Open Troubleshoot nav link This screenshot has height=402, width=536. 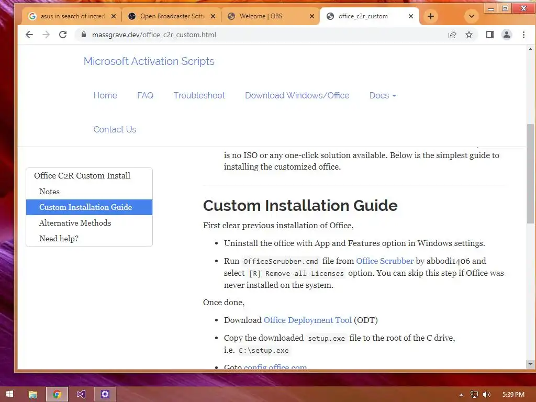(199, 95)
